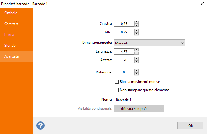This screenshot has width=207, height=134.
Task: Increase the Sinistra value with up arrow
Action: click(x=136, y=22)
